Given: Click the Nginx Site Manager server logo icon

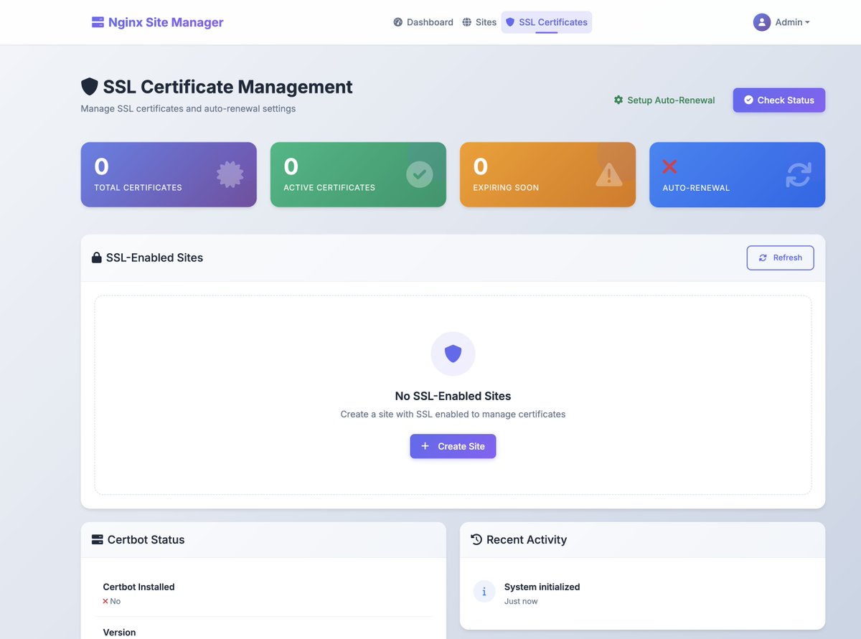Looking at the screenshot, I should (x=98, y=22).
